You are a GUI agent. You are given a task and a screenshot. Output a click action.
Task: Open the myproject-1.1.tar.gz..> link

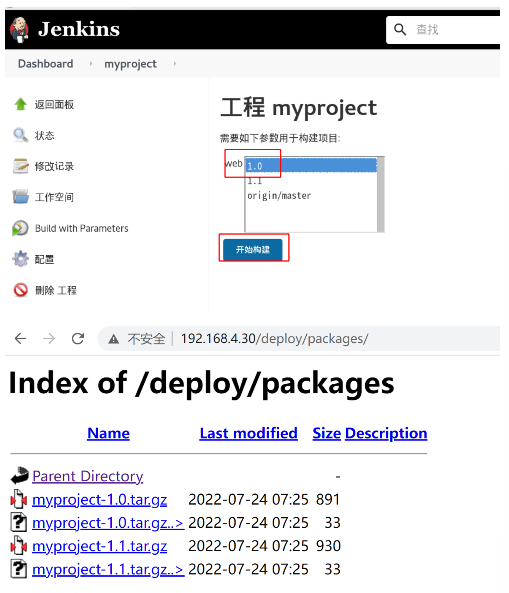point(108,569)
